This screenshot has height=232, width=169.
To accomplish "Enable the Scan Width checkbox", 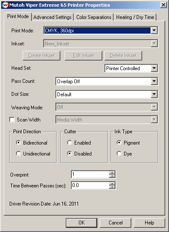I will tap(12, 119).
